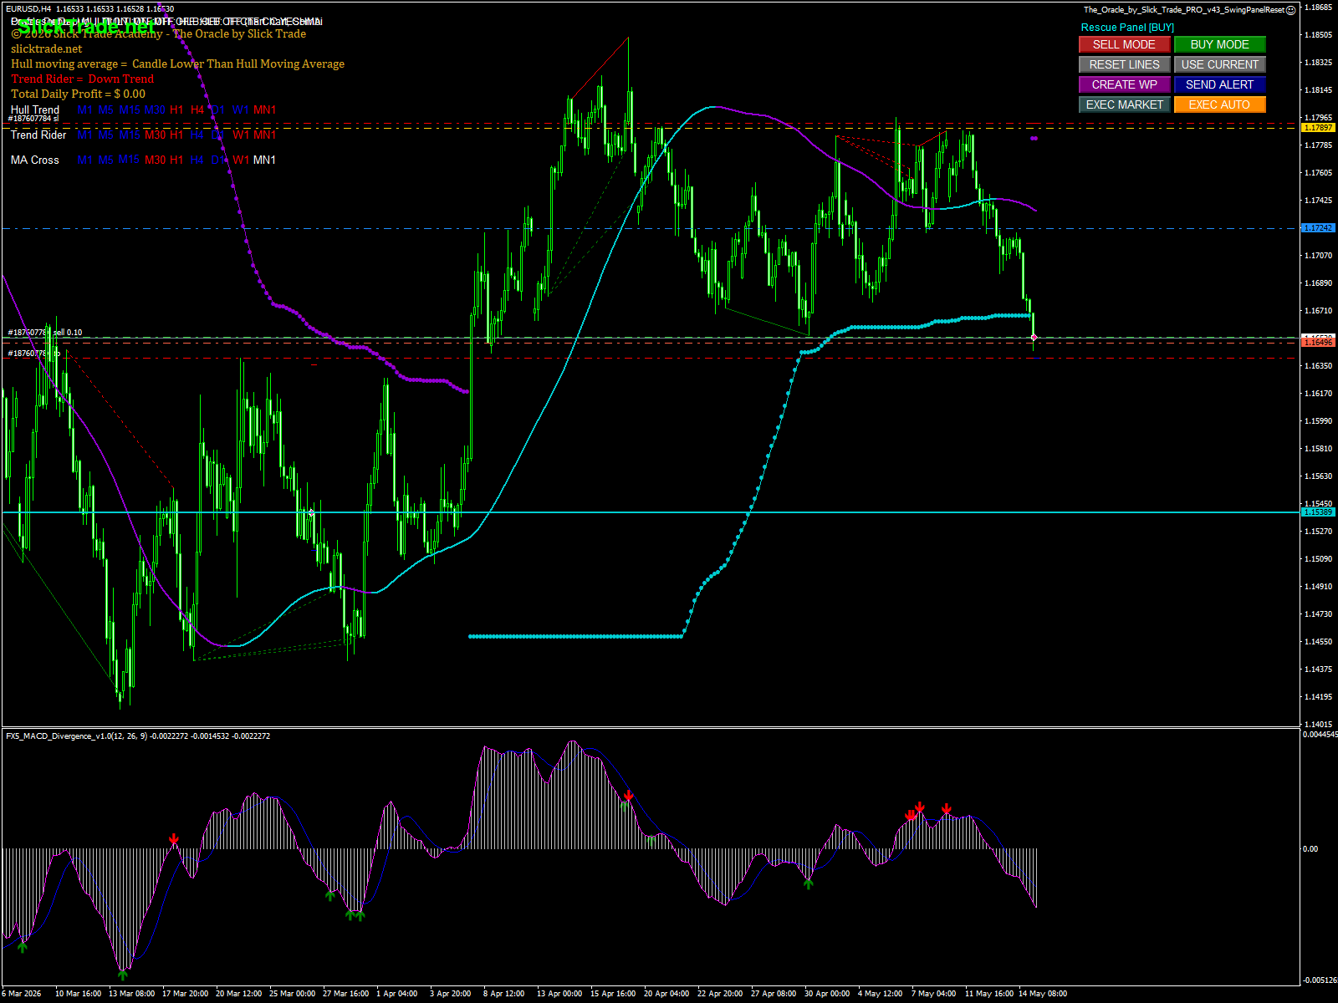Click M15 in the MA Cross row
The height and width of the screenshot is (1003, 1338).
[129, 160]
